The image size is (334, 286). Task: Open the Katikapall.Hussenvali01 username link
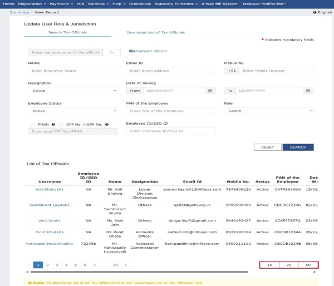(50, 244)
